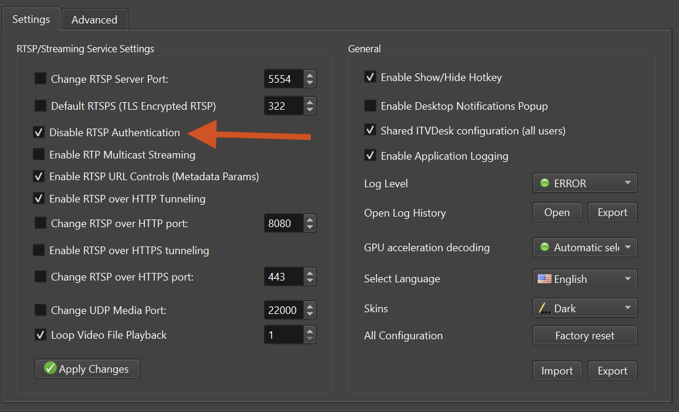Viewport: 679px width, 412px height.
Task: Decrease the Default RTSPS port value
Action: click(310, 110)
